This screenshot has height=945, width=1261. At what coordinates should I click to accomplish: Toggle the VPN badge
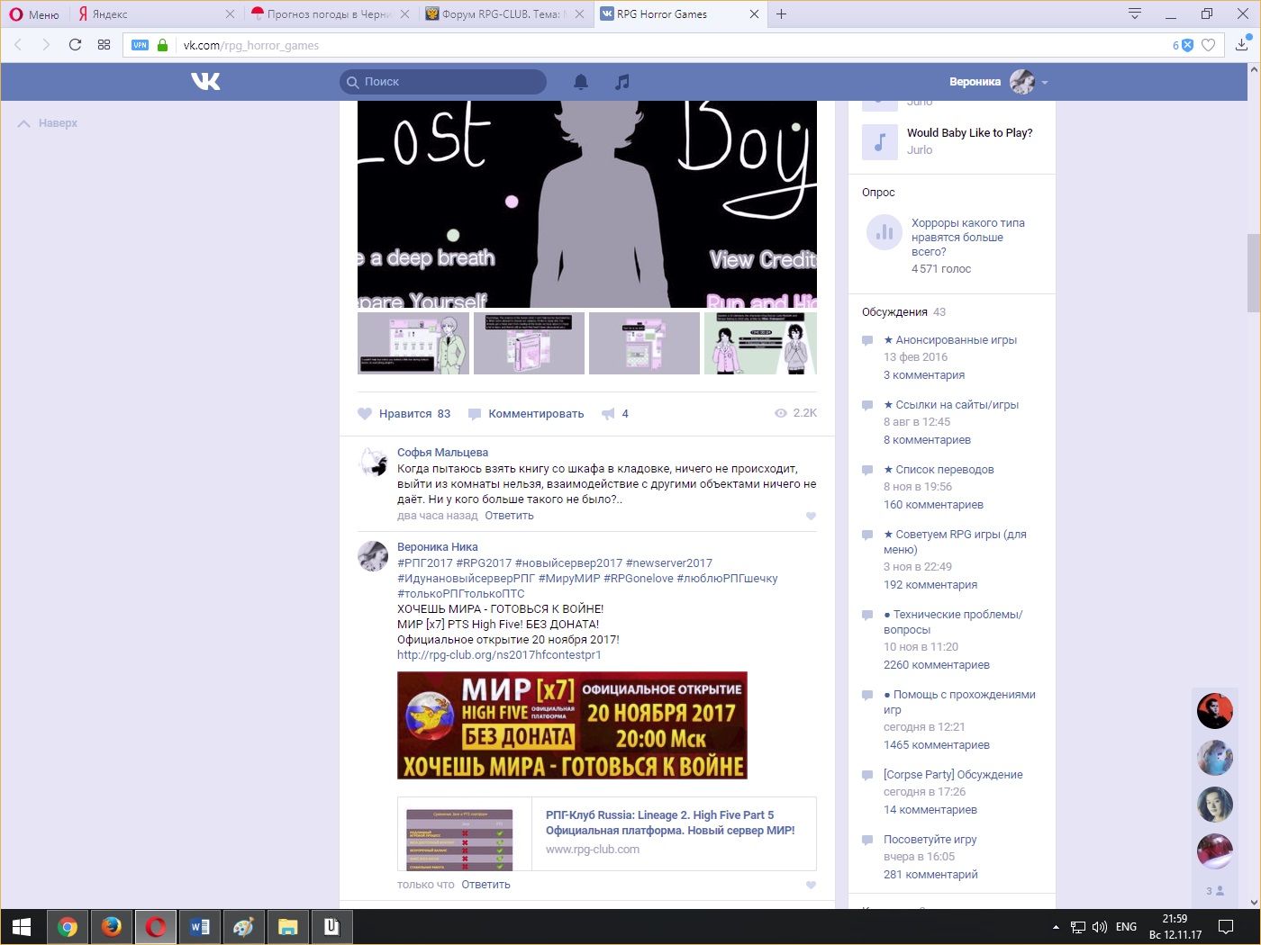coord(141,45)
